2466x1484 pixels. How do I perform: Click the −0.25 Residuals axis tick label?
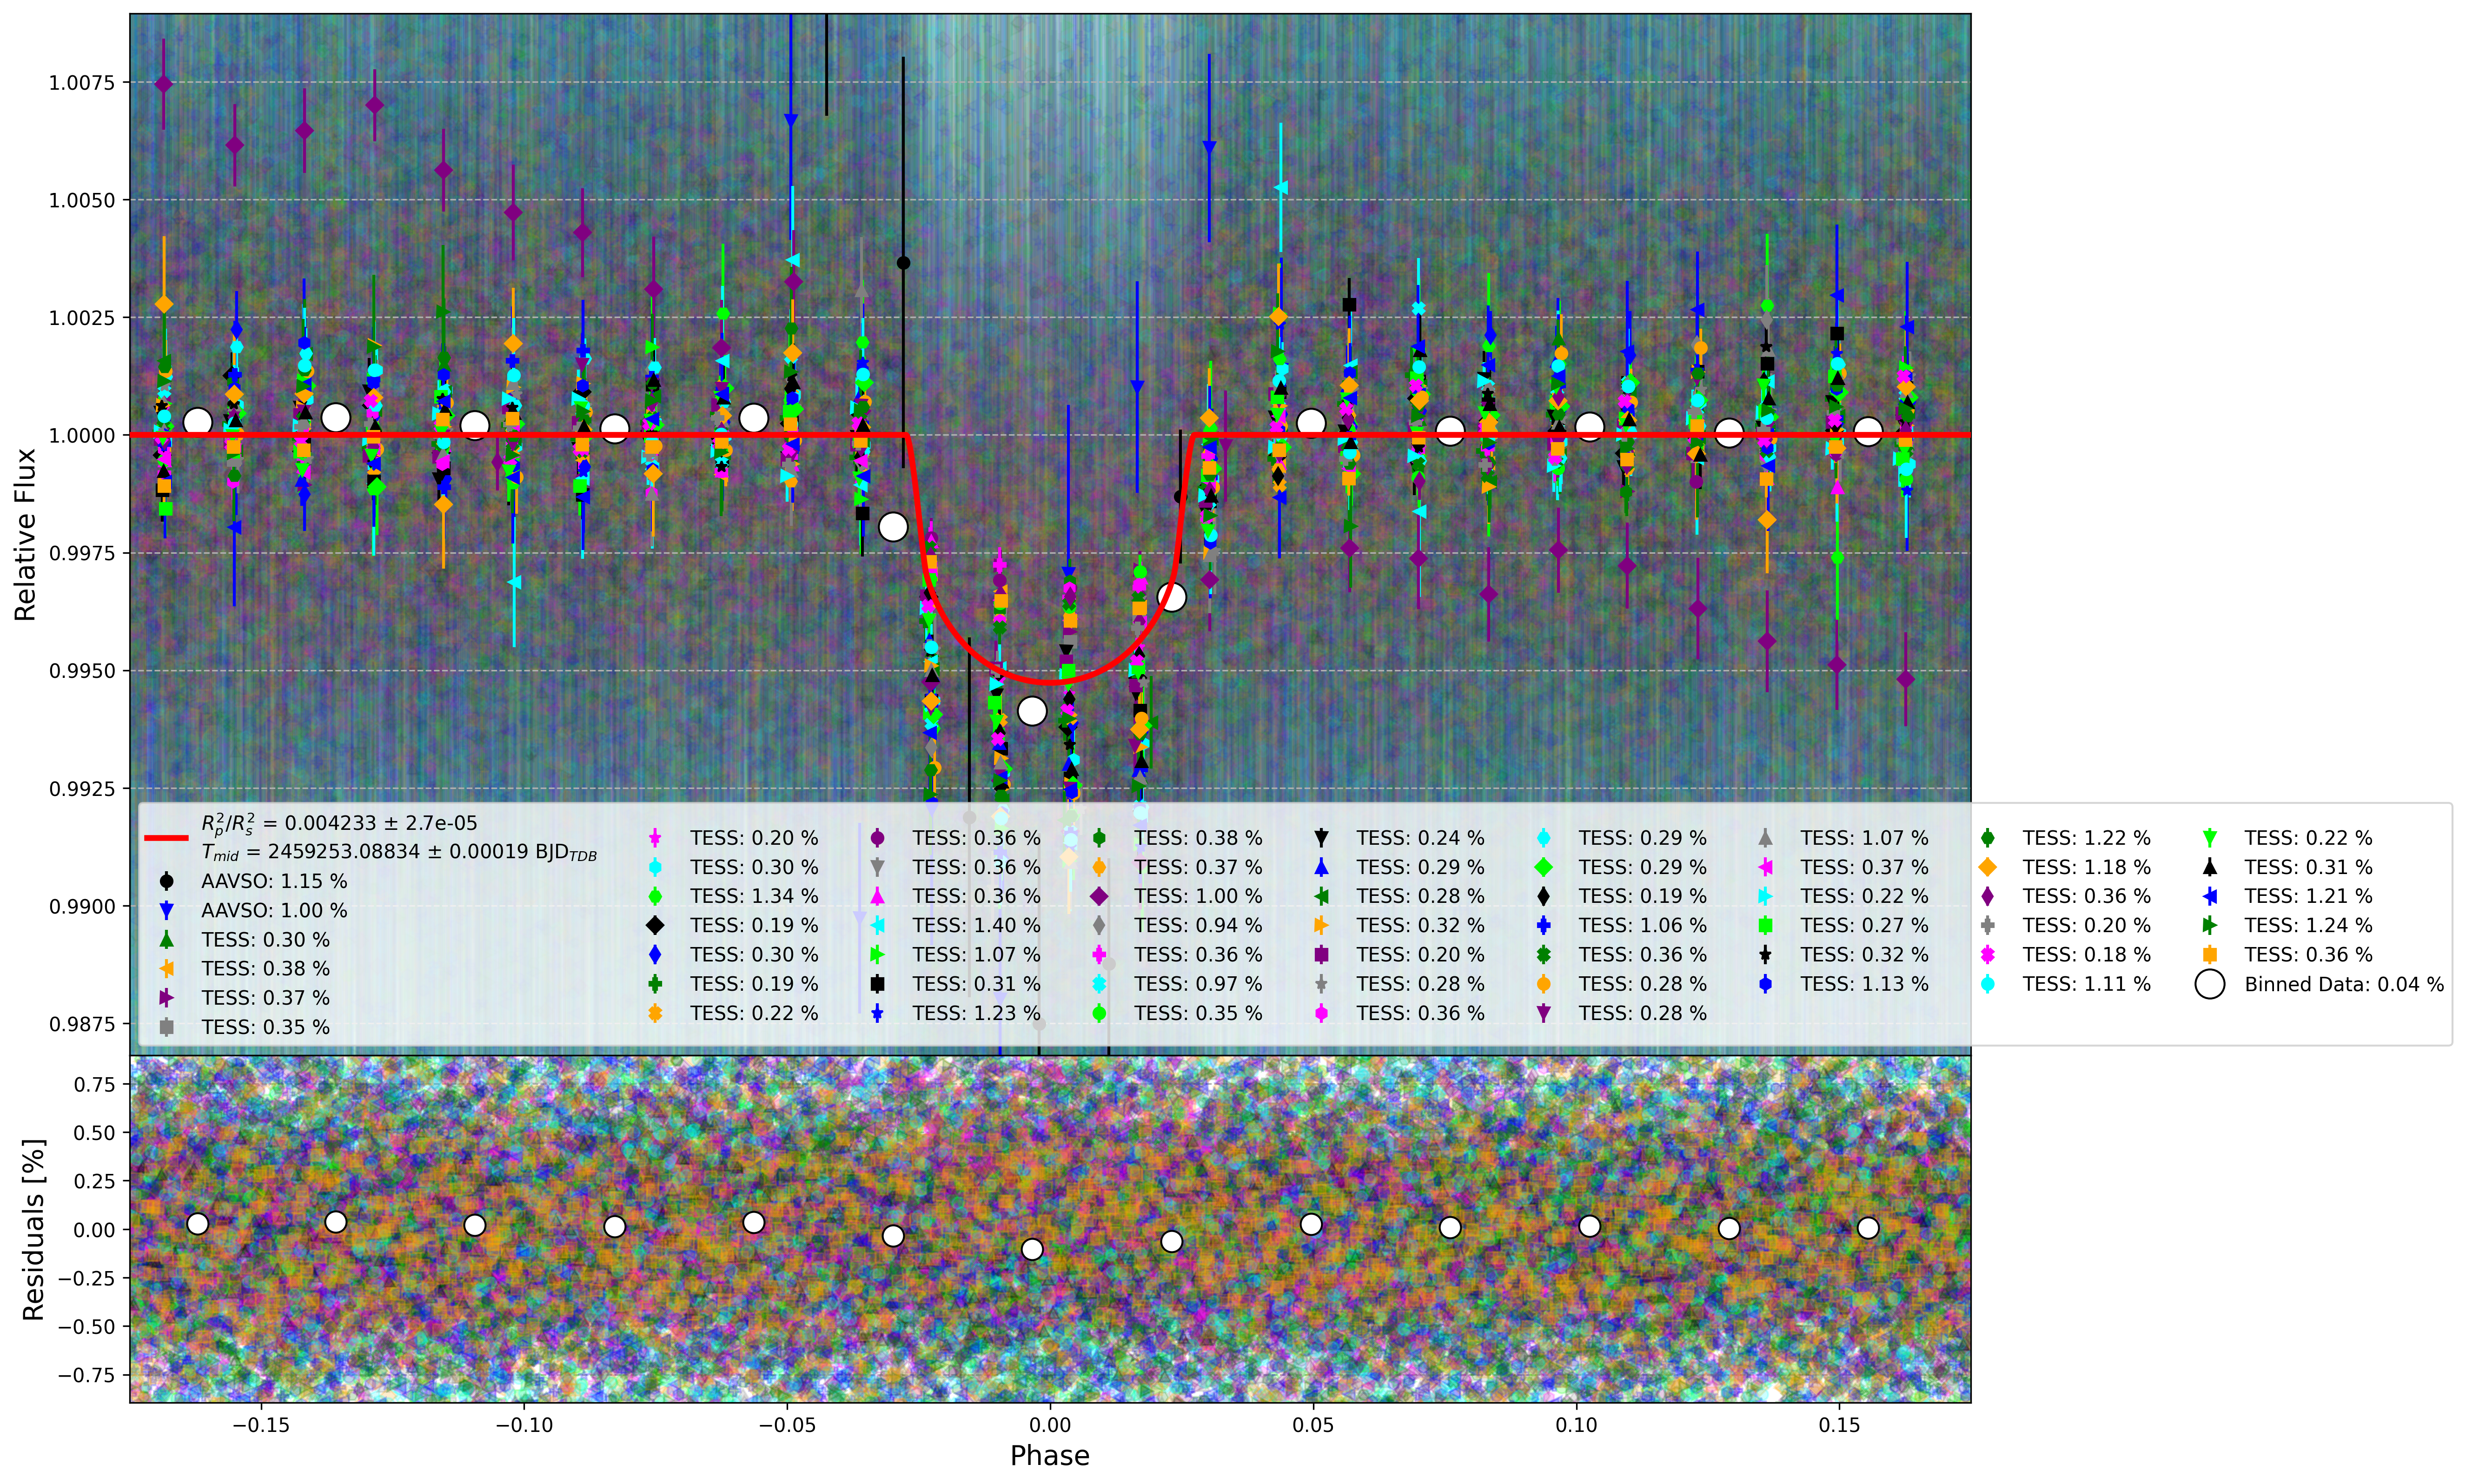pos(86,1279)
